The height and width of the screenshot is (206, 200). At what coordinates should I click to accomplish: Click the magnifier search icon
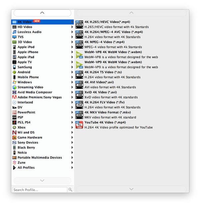pos(70,190)
